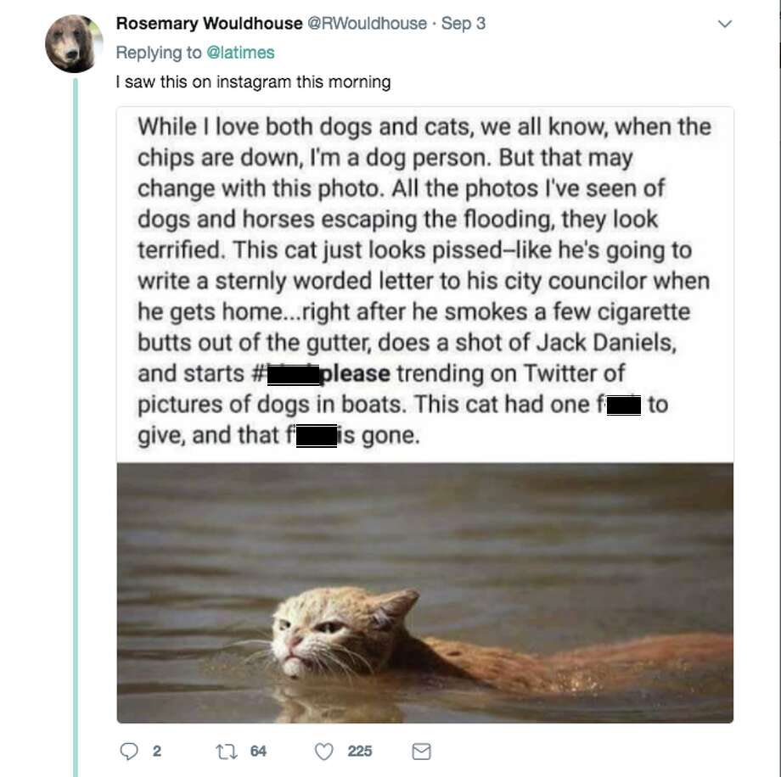Open the embedded text screenshot image
Viewport: 781px width, 777px height.
coord(424,280)
